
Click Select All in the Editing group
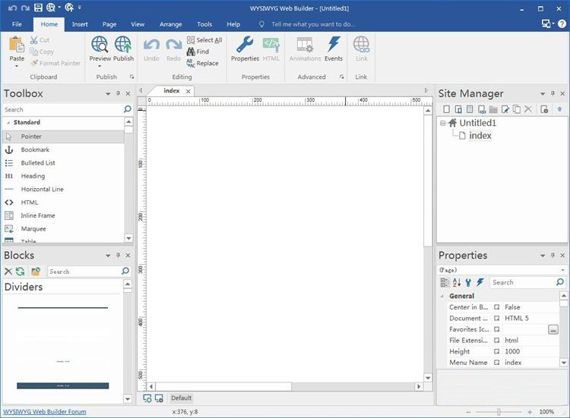coord(204,40)
